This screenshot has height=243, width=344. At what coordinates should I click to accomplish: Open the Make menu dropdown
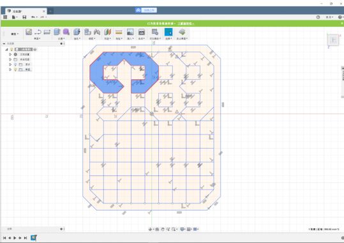(x=141, y=39)
